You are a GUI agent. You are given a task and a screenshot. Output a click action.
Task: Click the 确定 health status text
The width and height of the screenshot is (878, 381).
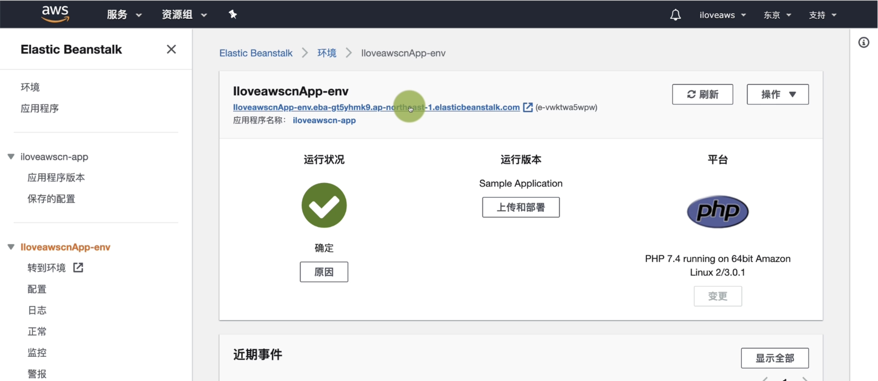click(x=324, y=248)
